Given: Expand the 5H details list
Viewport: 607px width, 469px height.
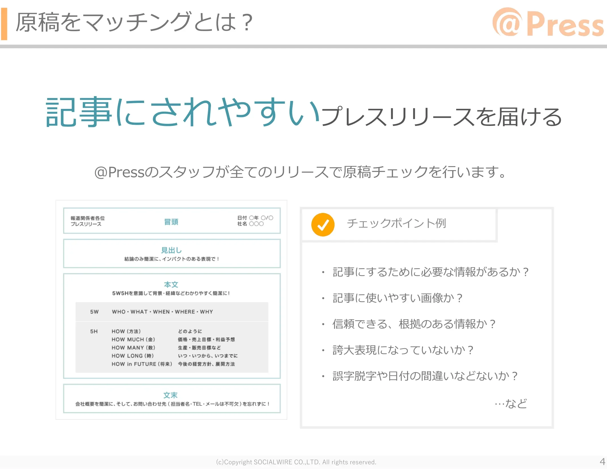Looking at the screenshot, I should (172, 347).
